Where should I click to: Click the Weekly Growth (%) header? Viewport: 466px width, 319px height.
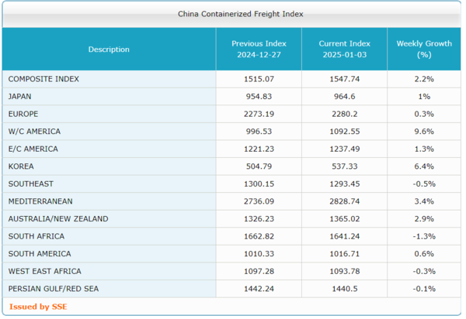(x=423, y=50)
